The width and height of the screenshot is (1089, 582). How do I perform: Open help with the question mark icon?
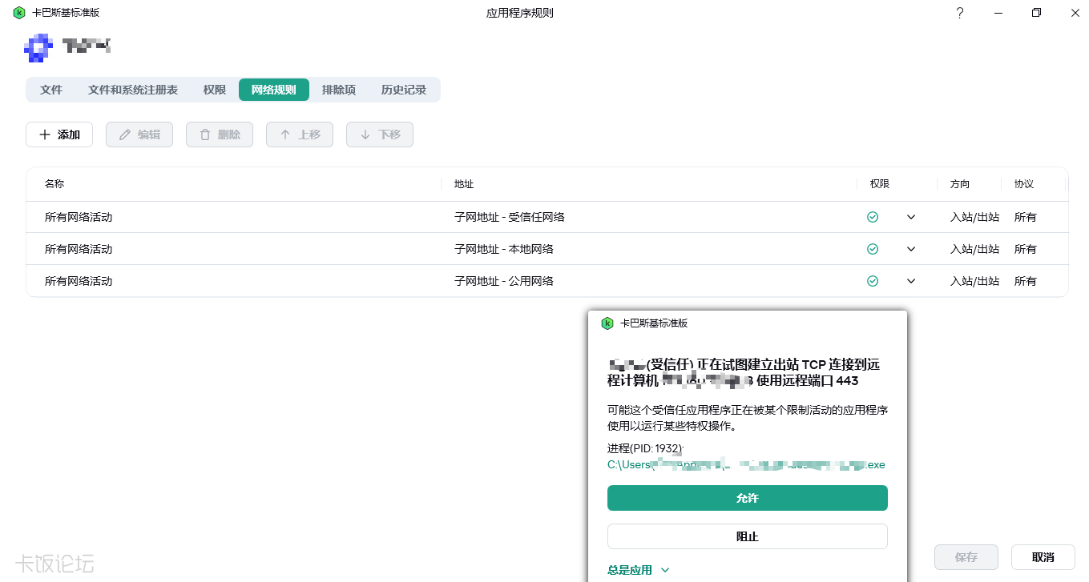(x=960, y=13)
